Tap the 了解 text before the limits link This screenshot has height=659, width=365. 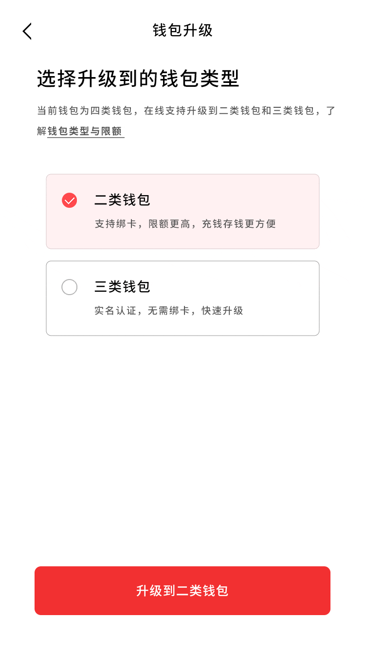(x=42, y=132)
